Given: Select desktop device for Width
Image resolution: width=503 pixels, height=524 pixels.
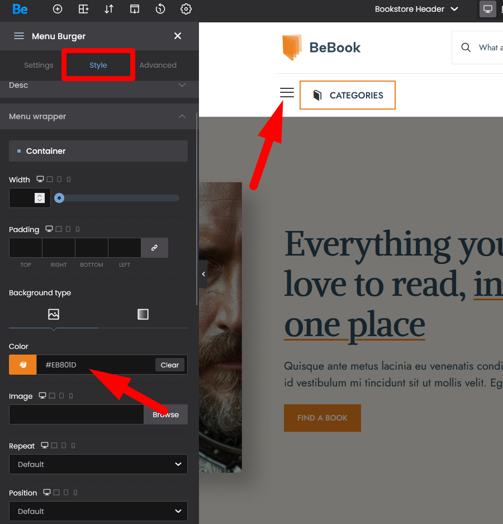Looking at the screenshot, I should click(40, 180).
